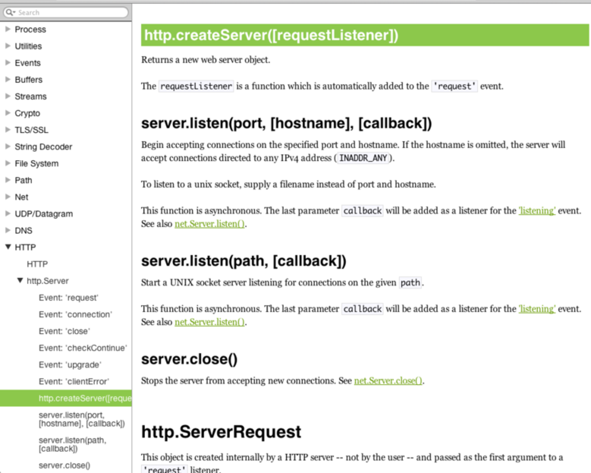Open the net.Server.close() link
Viewport: 591px width, 473px height.
pos(388,381)
